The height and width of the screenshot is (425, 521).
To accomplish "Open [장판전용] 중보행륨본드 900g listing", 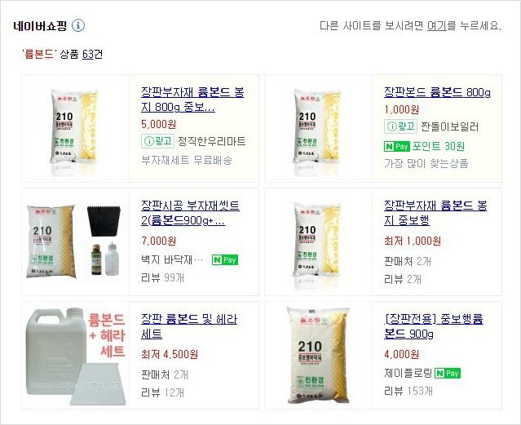I will [433, 326].
